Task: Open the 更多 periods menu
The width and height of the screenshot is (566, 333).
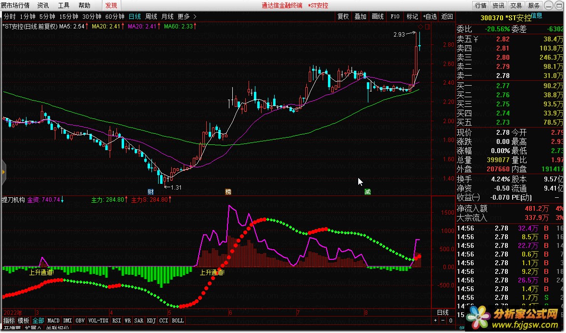Action: 183,17
